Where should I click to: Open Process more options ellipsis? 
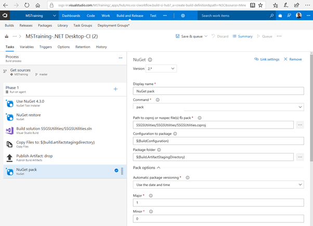(121, 58)
